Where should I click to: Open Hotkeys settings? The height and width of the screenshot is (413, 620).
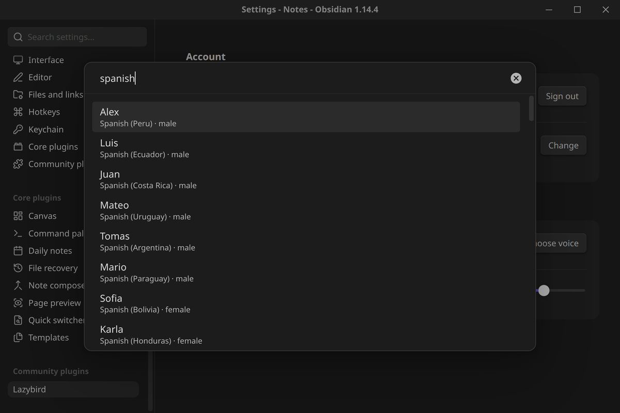click(44, 112)
